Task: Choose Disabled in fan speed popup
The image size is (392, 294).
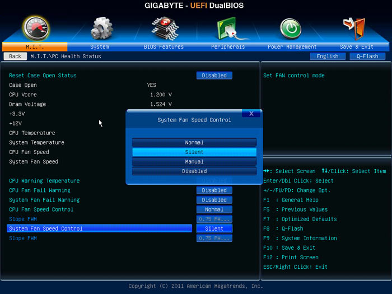Action: pos(194,171)
